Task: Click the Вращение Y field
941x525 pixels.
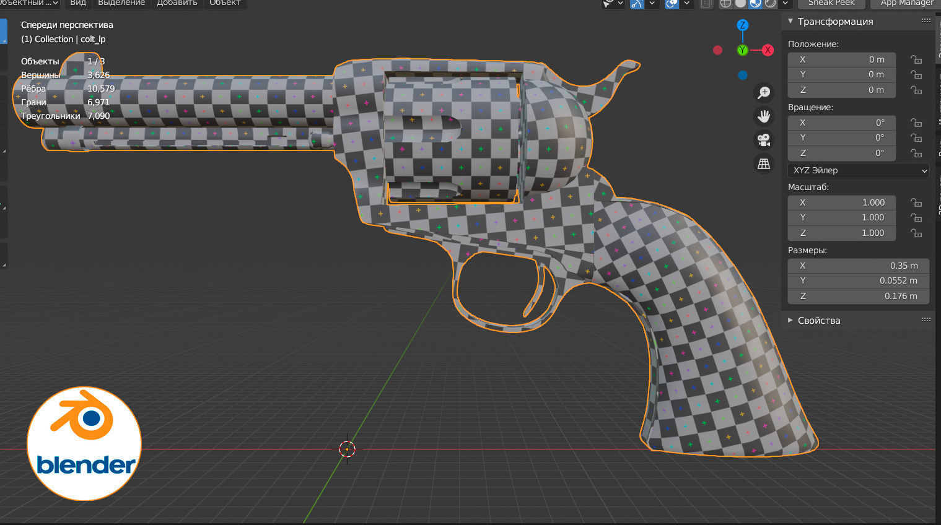Action: coord(841,137)
